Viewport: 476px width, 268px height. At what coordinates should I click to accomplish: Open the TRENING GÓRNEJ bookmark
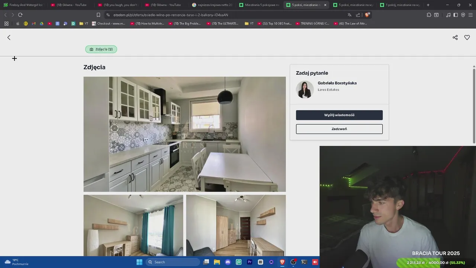[312, 23]
